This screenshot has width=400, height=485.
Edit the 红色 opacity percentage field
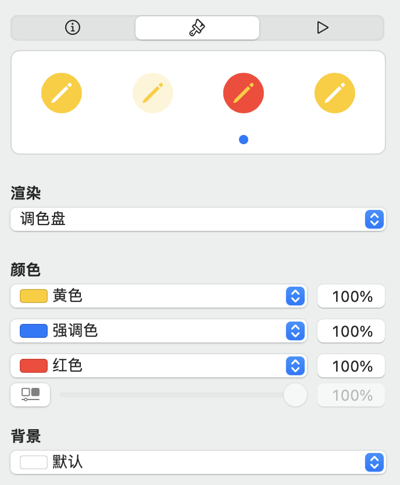click(x=351, y=366)
